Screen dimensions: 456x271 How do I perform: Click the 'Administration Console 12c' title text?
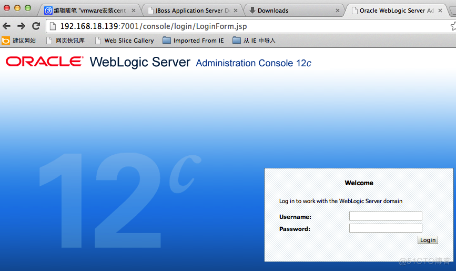click(254, 63)
